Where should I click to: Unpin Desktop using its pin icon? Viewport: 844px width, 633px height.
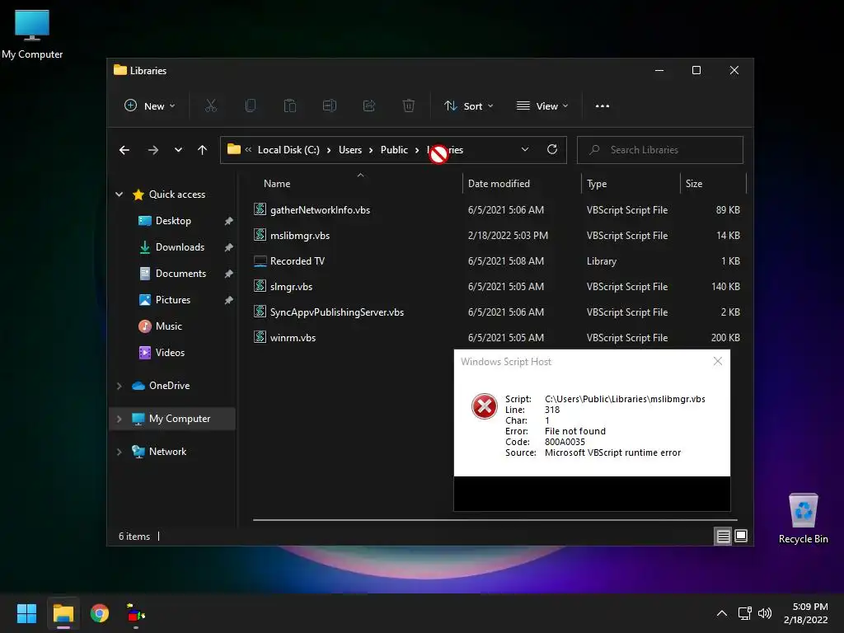(x=229, y=221)
